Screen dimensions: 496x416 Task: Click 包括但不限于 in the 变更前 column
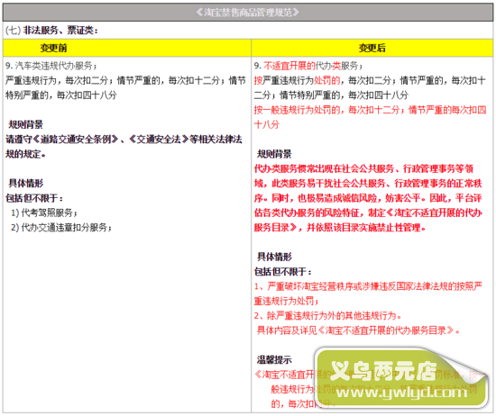point(34,198)
